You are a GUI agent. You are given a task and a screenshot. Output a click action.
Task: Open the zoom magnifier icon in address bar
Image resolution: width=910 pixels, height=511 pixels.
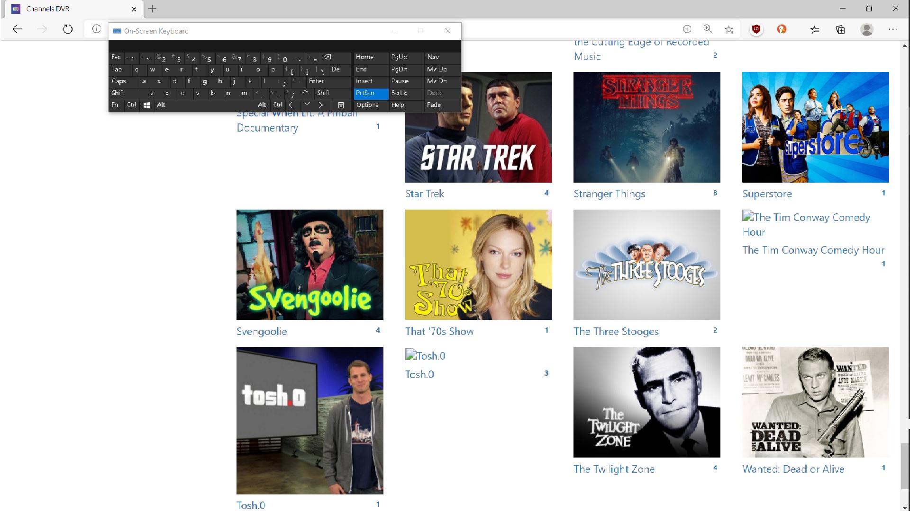point(708,29)
